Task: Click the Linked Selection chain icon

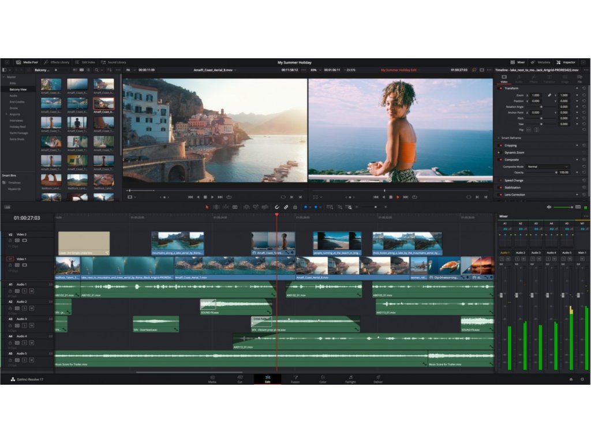Action: point(286,207)
